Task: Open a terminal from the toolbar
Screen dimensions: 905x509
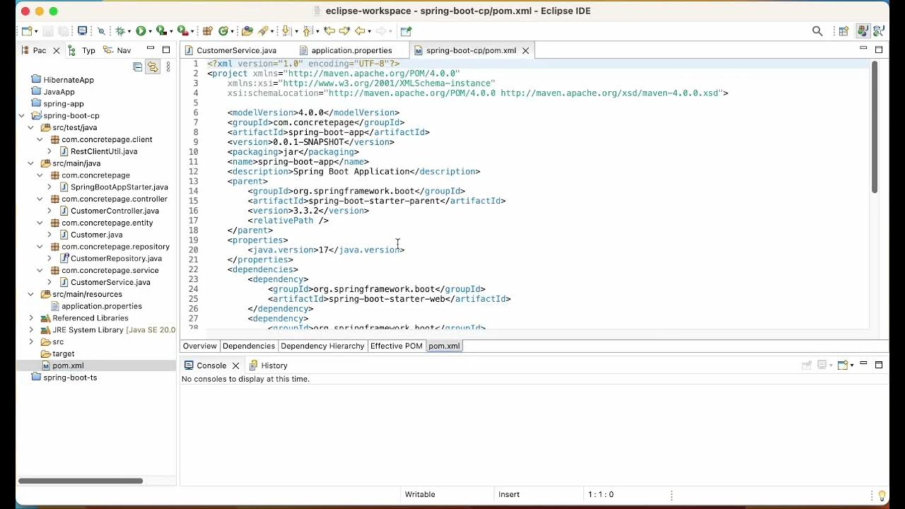Action: (82, 31)
